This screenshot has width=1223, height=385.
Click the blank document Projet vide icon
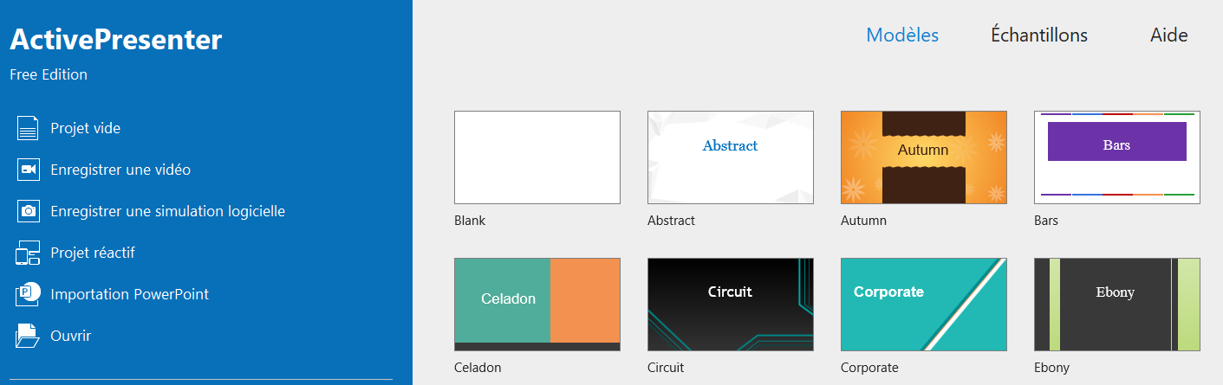(x=28, y=128)
